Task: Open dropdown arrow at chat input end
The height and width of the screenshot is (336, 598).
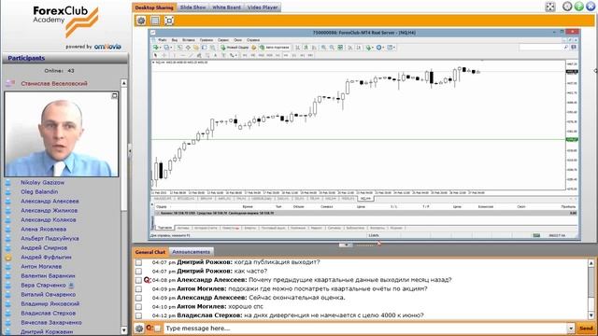Action: 571,329
